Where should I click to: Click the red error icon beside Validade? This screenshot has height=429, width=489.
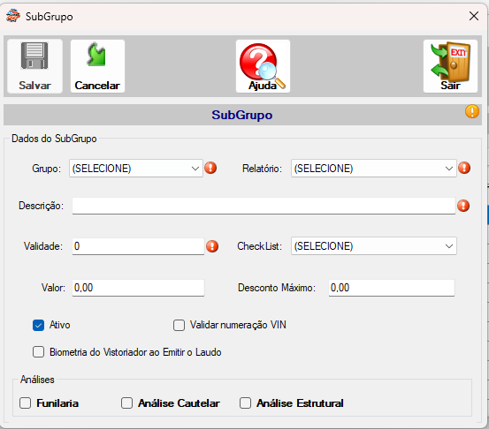(x=212, y=246)
